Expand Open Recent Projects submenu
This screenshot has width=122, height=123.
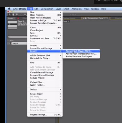45,18
